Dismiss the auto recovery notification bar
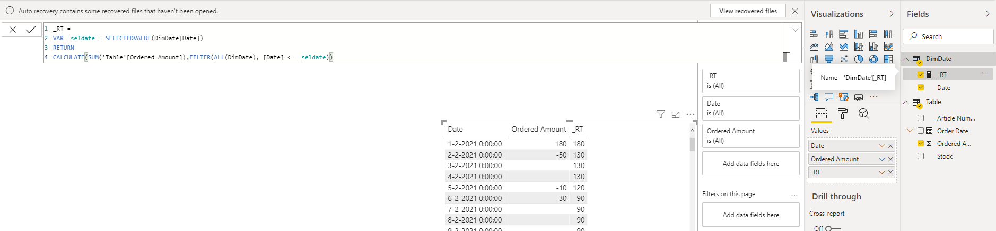Image resolution: width=996 pixels, height=231 pixels. pyautogui.click(x=794, y=11)
